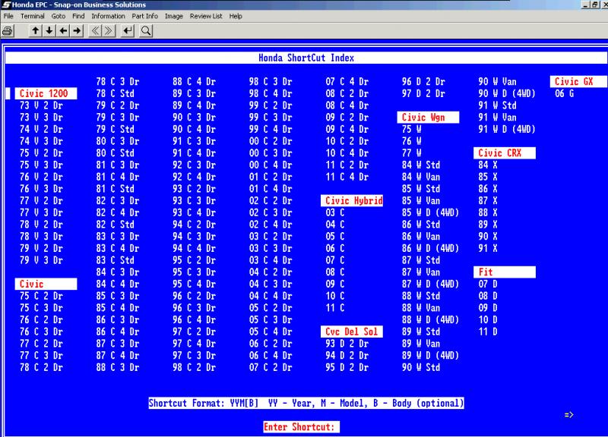Open the Find menu
Image resolution: width=608 pixels, height=437 pixels.
(x=78, y=16)
